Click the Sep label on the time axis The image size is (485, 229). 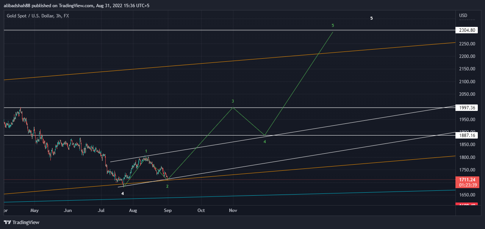click(168, 210)
